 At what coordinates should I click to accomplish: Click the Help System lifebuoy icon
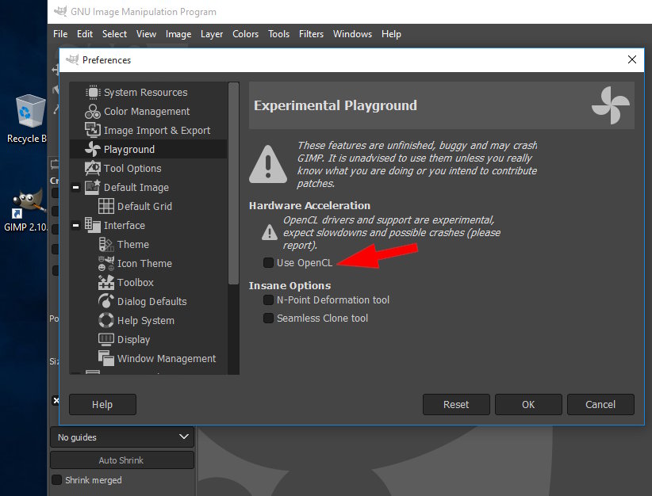coord(106,320)
